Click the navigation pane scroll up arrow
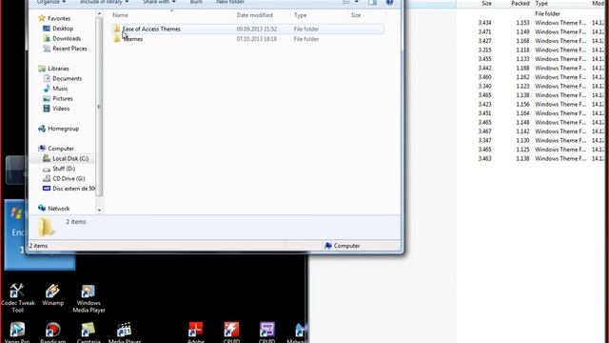This screenshot has height=343, width=609. pos(99,14)
